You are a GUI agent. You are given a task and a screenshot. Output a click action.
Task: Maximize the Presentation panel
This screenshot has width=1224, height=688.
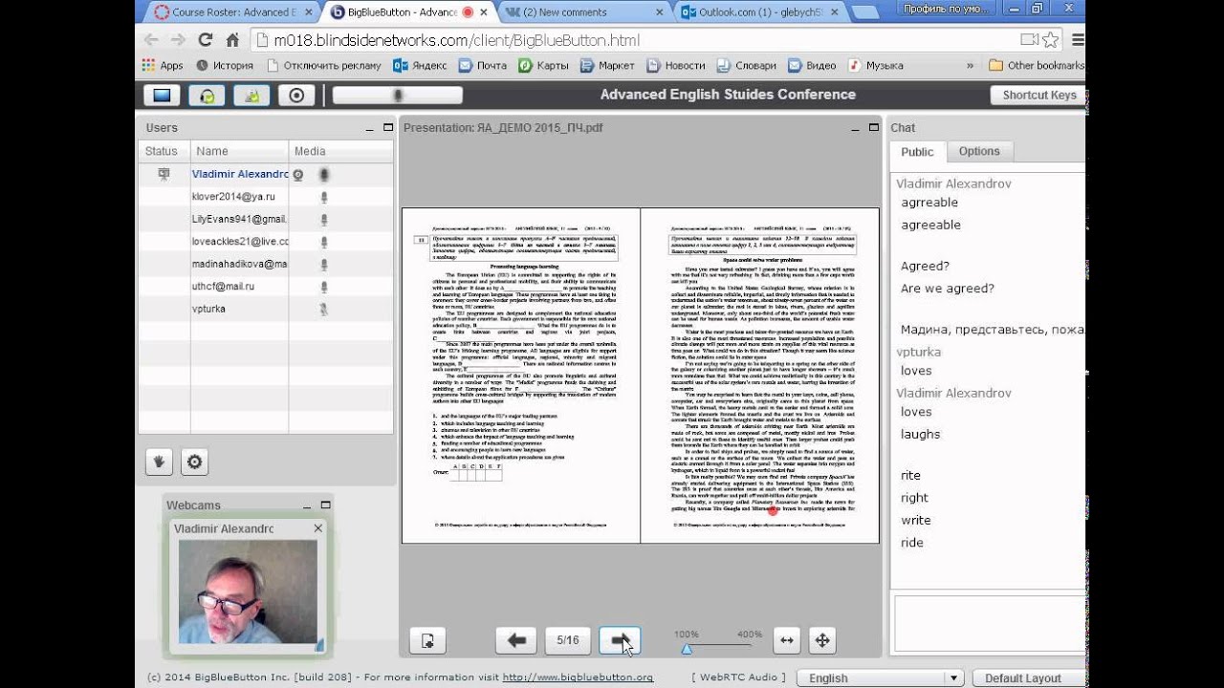point(874,127)
